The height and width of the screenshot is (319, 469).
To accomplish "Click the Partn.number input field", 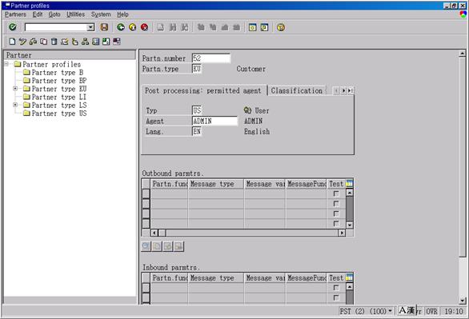I will 211,58.
